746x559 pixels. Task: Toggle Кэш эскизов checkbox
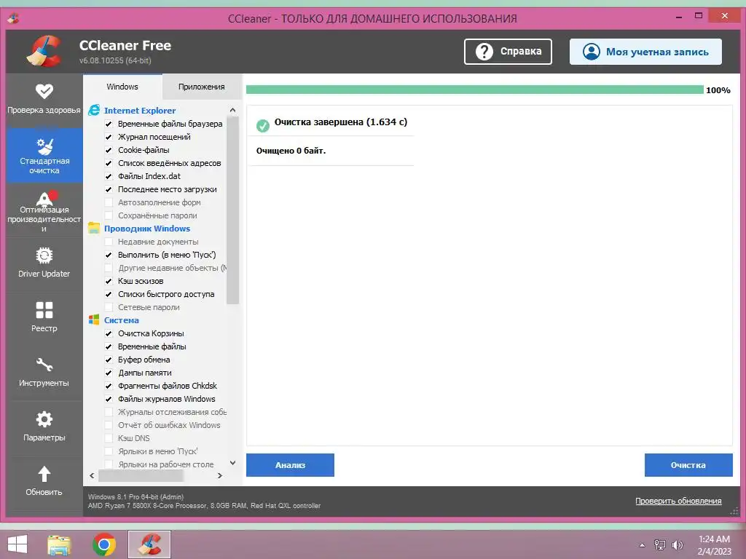(x=109, y=281)
